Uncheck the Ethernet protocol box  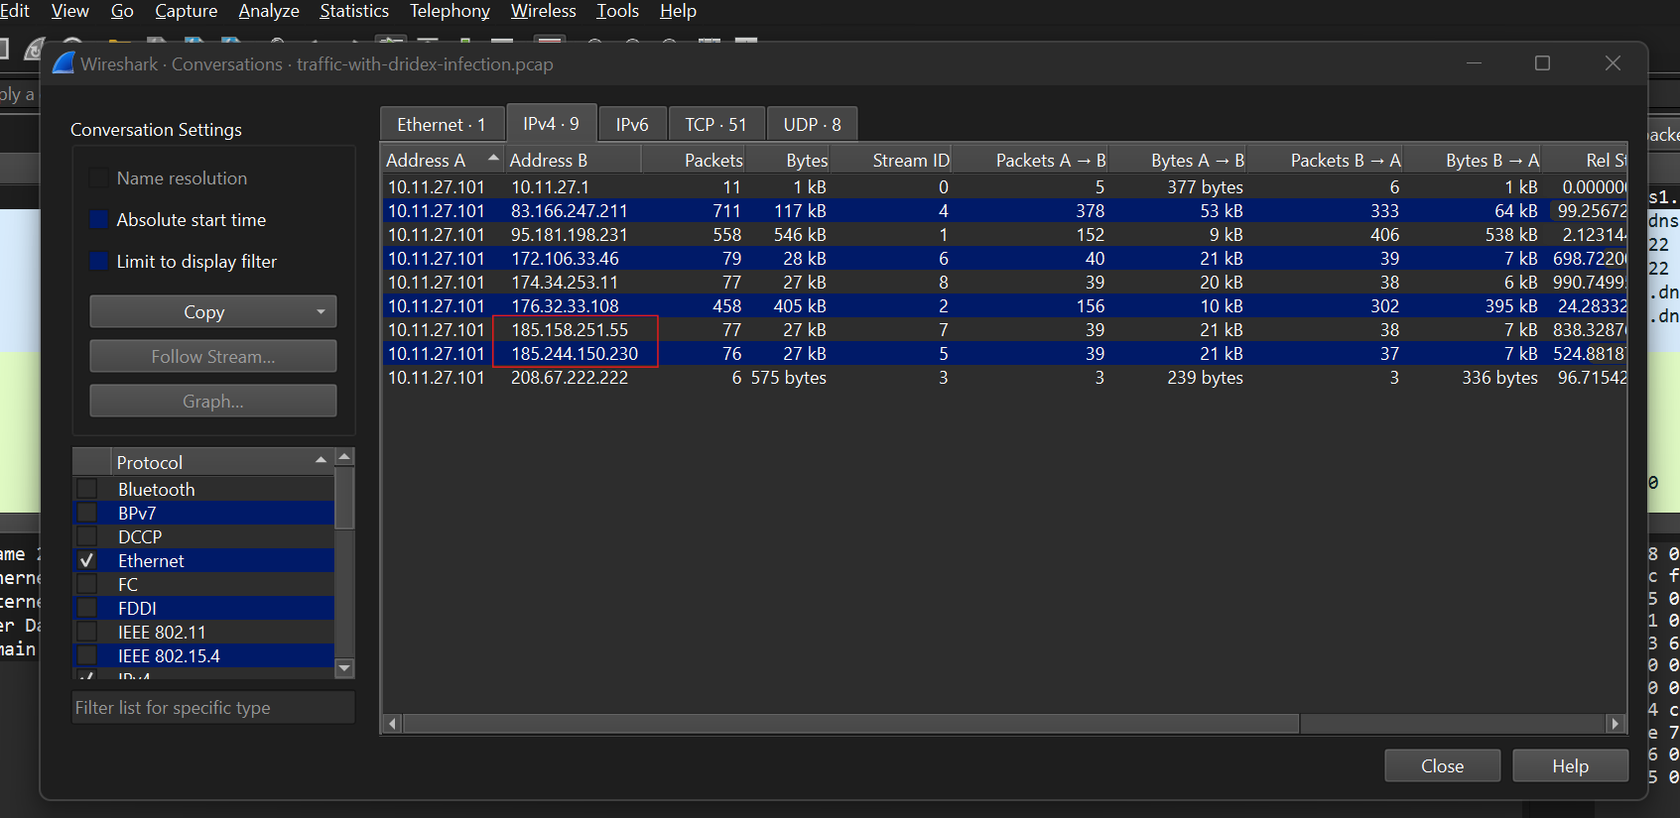[87, 560]
